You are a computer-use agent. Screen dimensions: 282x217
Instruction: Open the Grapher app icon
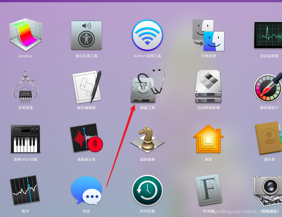25,34
